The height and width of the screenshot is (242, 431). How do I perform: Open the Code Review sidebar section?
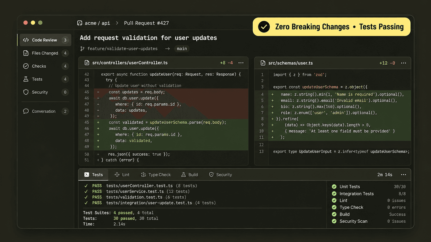(45, 40)
